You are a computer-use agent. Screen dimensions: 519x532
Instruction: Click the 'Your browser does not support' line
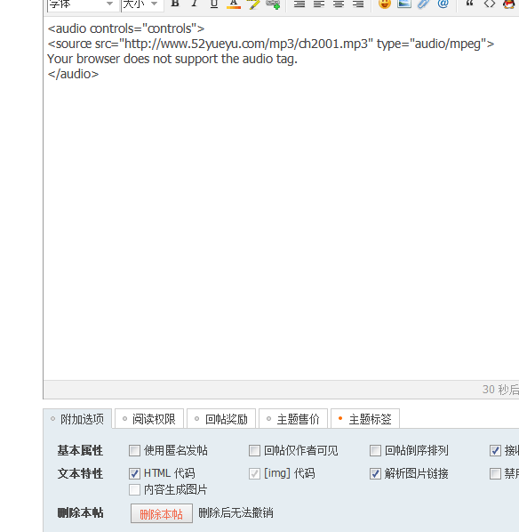click(172, 59)
